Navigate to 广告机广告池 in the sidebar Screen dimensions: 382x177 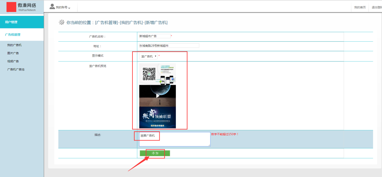click(x=16, y=69)
